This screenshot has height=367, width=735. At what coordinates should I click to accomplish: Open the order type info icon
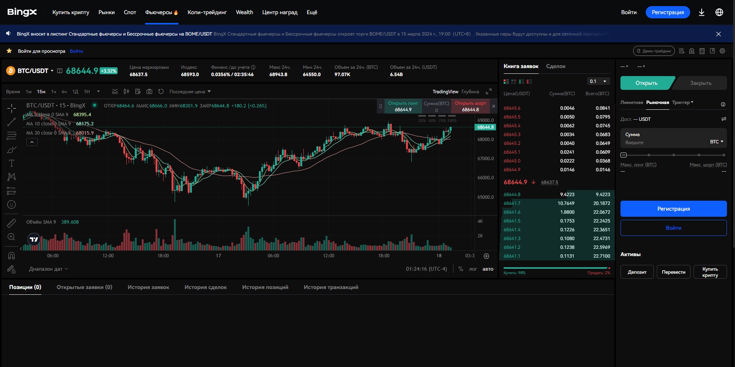pyautogui.click(x=723, y=104)
